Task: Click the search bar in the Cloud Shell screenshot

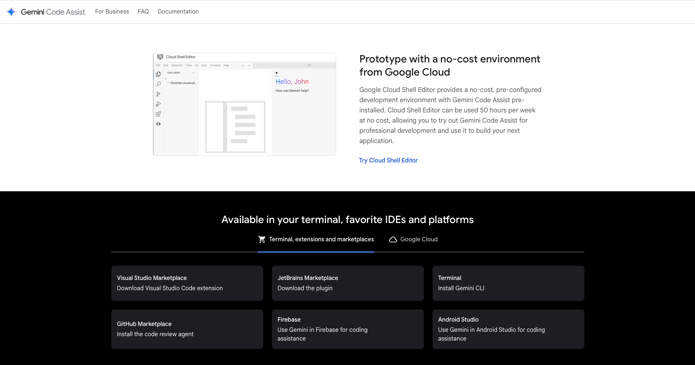Action: (x=294, y=65)
